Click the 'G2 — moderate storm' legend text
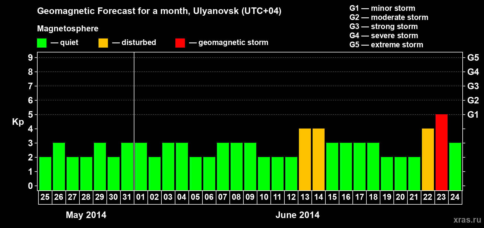The height and width of the screenshot is (228, 484). 389,17
